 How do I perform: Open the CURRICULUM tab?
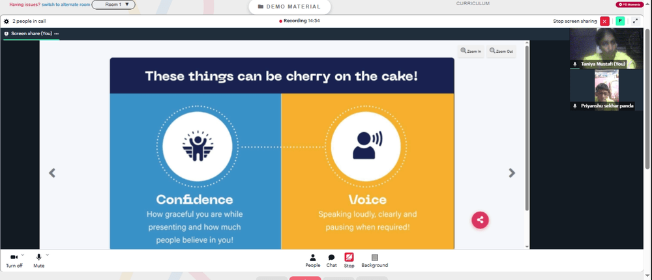click(473, 3)
